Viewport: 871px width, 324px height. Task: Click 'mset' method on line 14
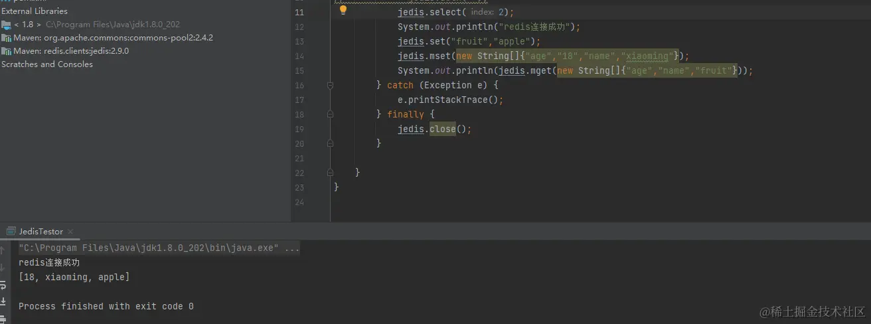[x=440, y=56]
